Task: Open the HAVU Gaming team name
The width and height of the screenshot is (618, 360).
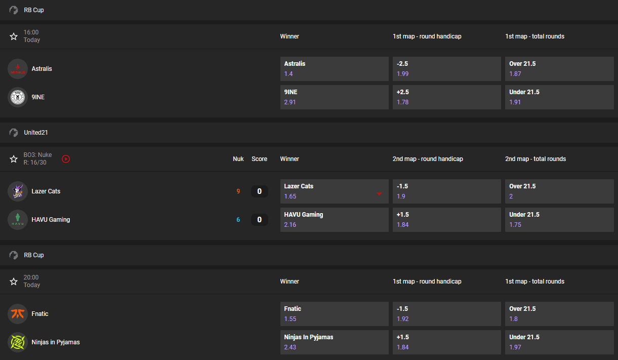Action: tap(51, 220)
